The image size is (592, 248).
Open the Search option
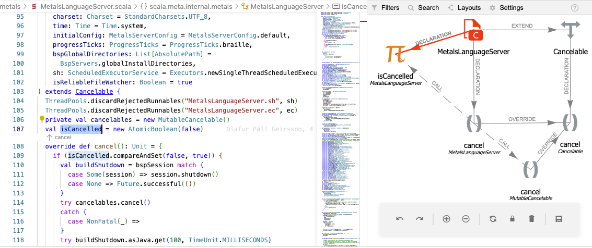pos(424,7)
